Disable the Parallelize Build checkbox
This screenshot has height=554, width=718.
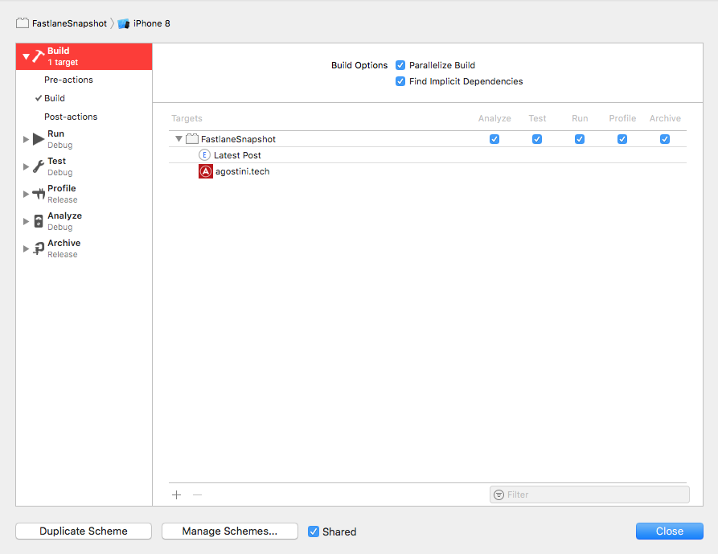point(400,65)
